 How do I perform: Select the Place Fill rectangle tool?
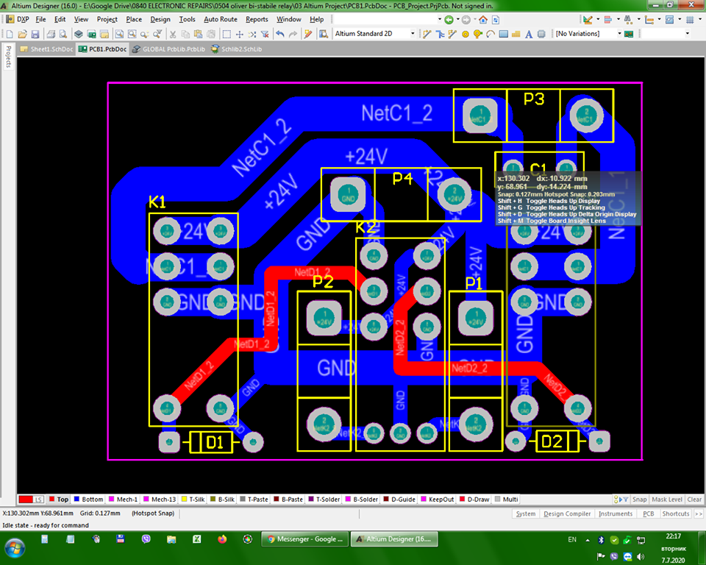[503, 34]
